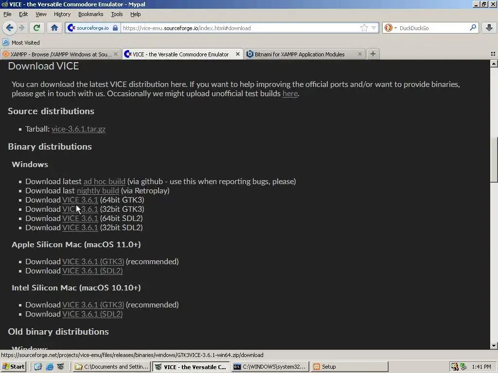Download VICE 3.6.1 32bit SDL2 for Windows
Viewport: 498px width, 373px height.
pyautogui.click(x=80, y=227)
